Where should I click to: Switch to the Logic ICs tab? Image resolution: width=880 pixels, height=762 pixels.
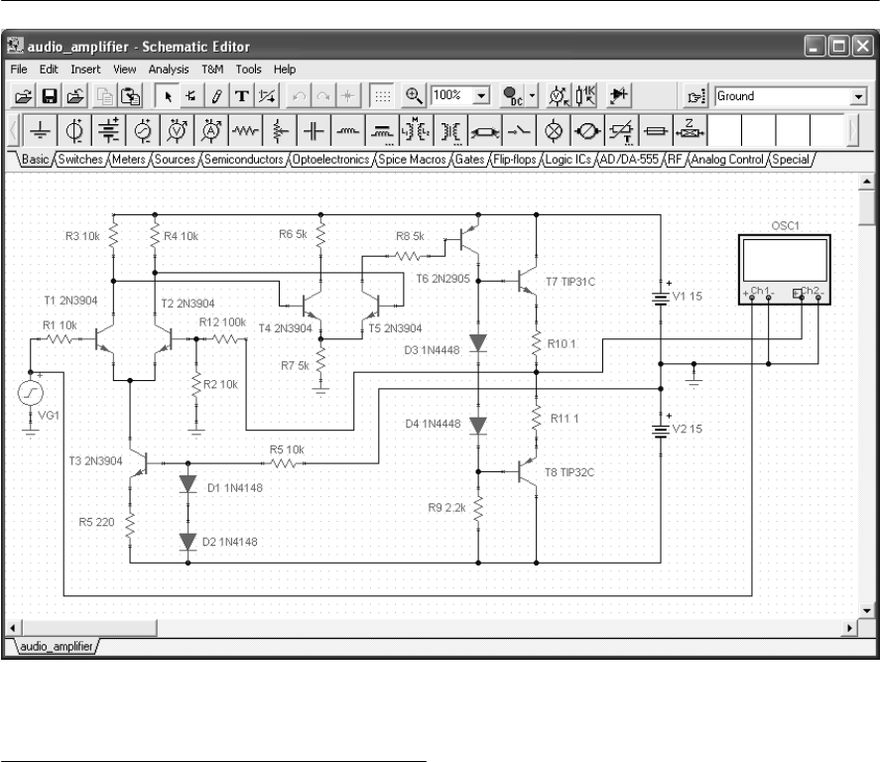[x=568, y=160]
